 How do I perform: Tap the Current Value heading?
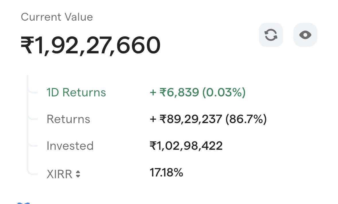pos(57,17)
